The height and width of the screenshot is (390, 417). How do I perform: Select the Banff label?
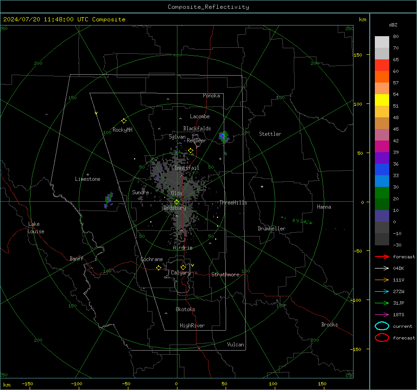[x=76, y=258]
